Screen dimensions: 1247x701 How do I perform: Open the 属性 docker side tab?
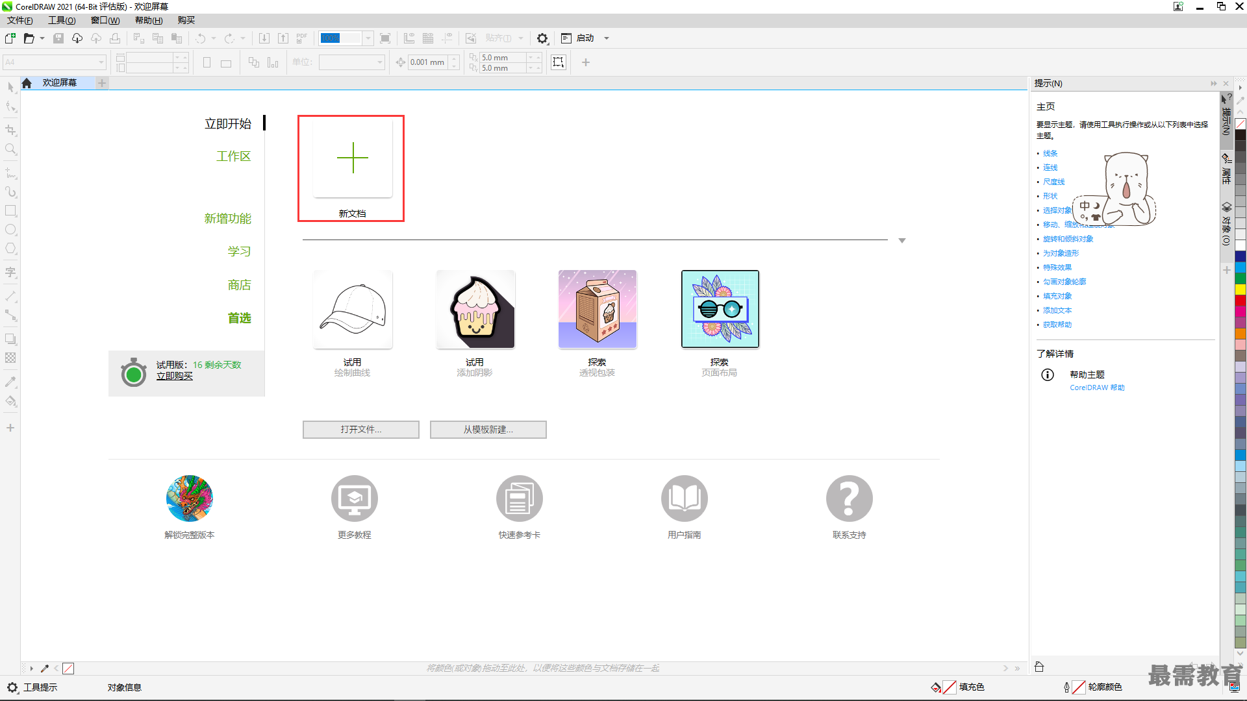coord(1226,168)
